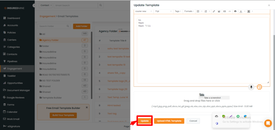This screenshot has height=130, width=275.
Task: Click the folder list vertical scrollbar
Action: (x=91, y=65)
